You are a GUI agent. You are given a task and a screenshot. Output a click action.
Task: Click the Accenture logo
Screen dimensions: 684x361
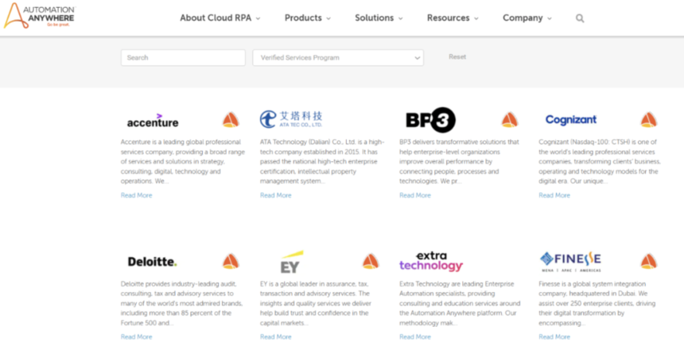coord(153,121)
